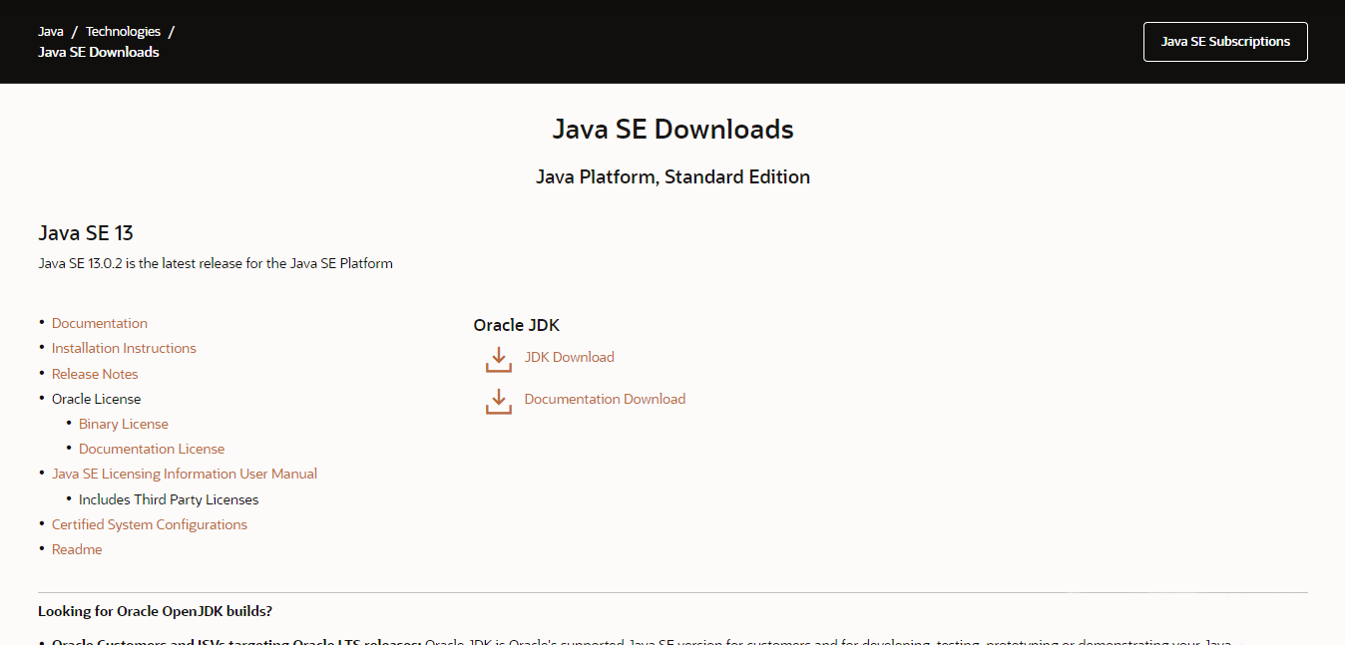The image size is (1345, 645).
Task: Click the Java SE 13 heading
Action: point(86,232)
